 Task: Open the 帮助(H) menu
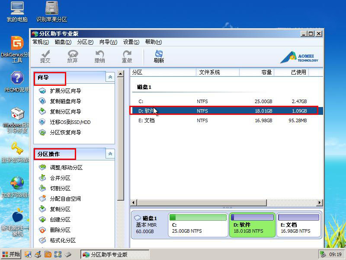[x=154, y=42]
